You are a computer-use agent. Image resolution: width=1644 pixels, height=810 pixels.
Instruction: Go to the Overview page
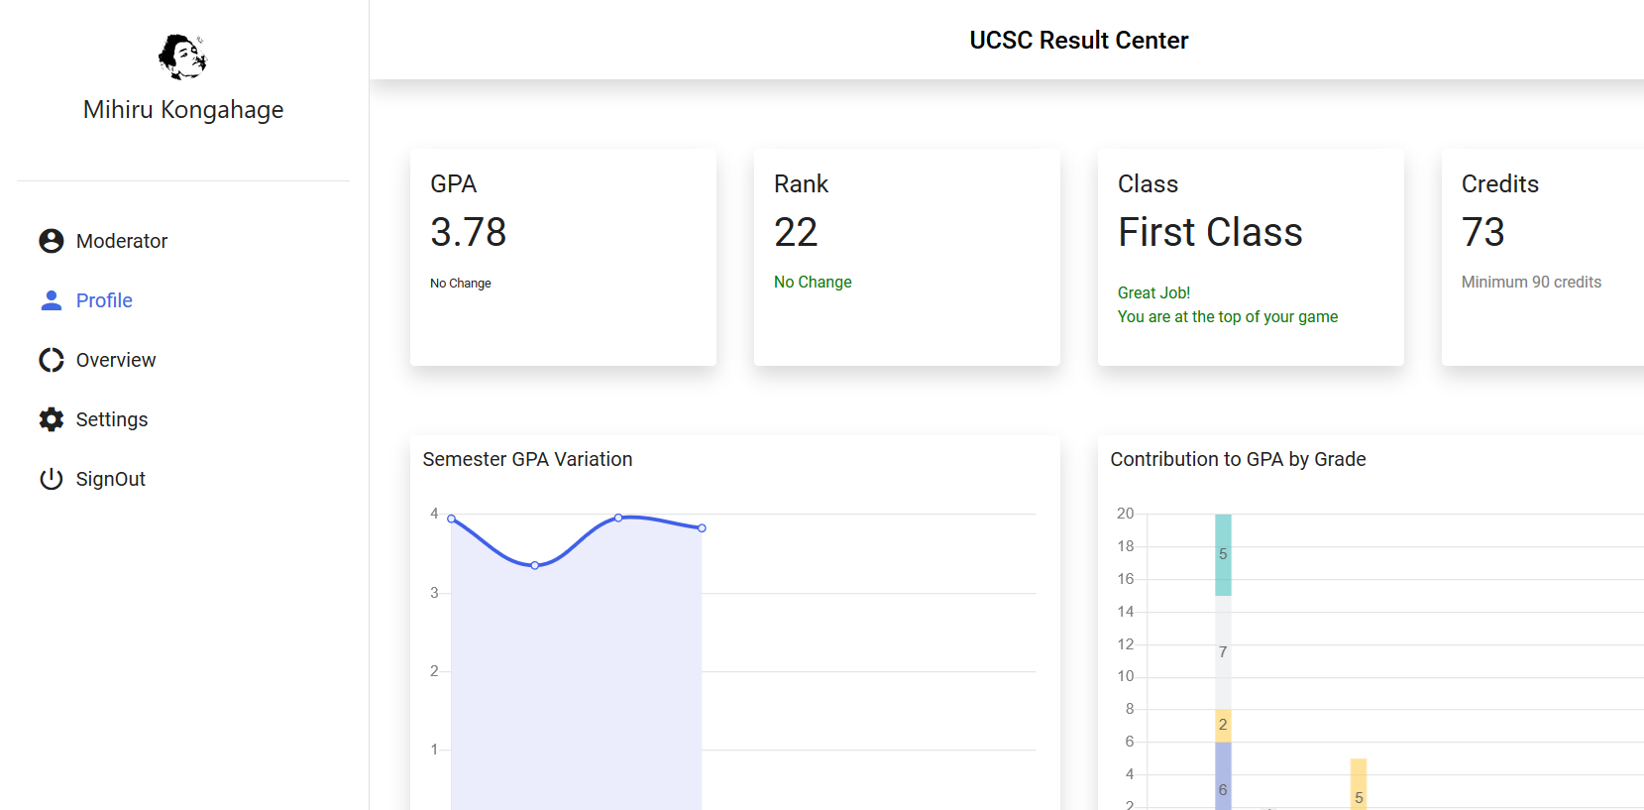[116, 360]
